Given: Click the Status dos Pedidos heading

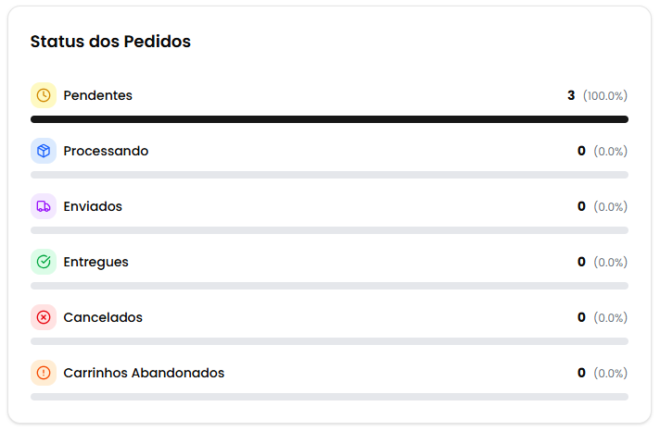Looking at the screenshot, I should (110, 42).
